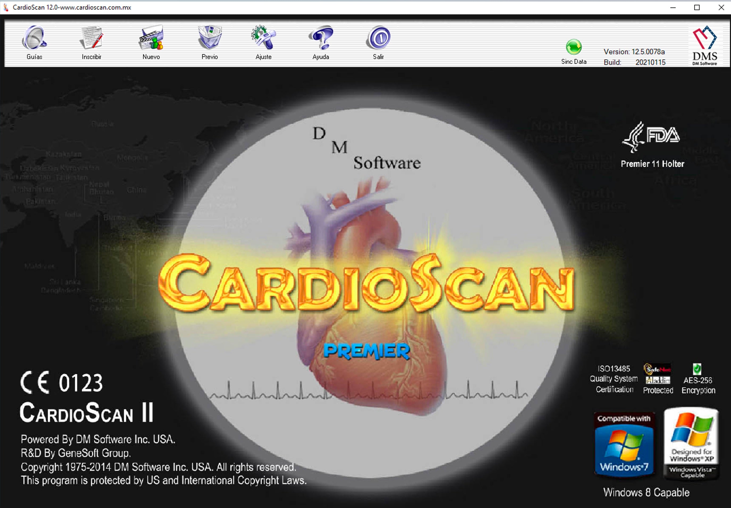This screenshot has height=508, width=731.
Task: Minimize the CardioScan window
Action: click(x=673, y=7)
